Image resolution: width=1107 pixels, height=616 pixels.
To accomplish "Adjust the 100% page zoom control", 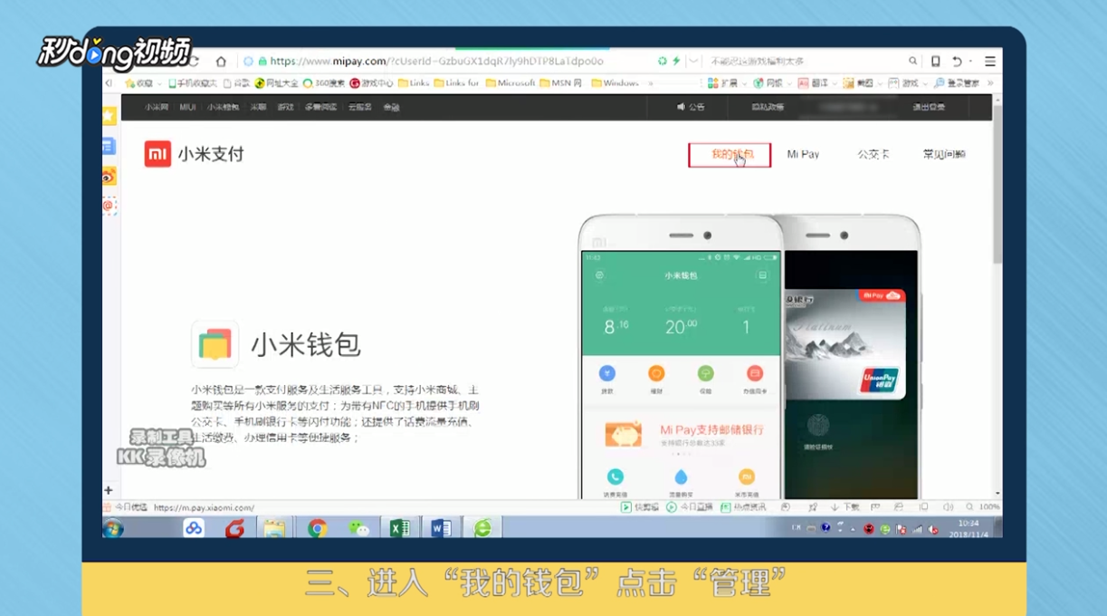I will pyautogui.click(x=988, y=507).
